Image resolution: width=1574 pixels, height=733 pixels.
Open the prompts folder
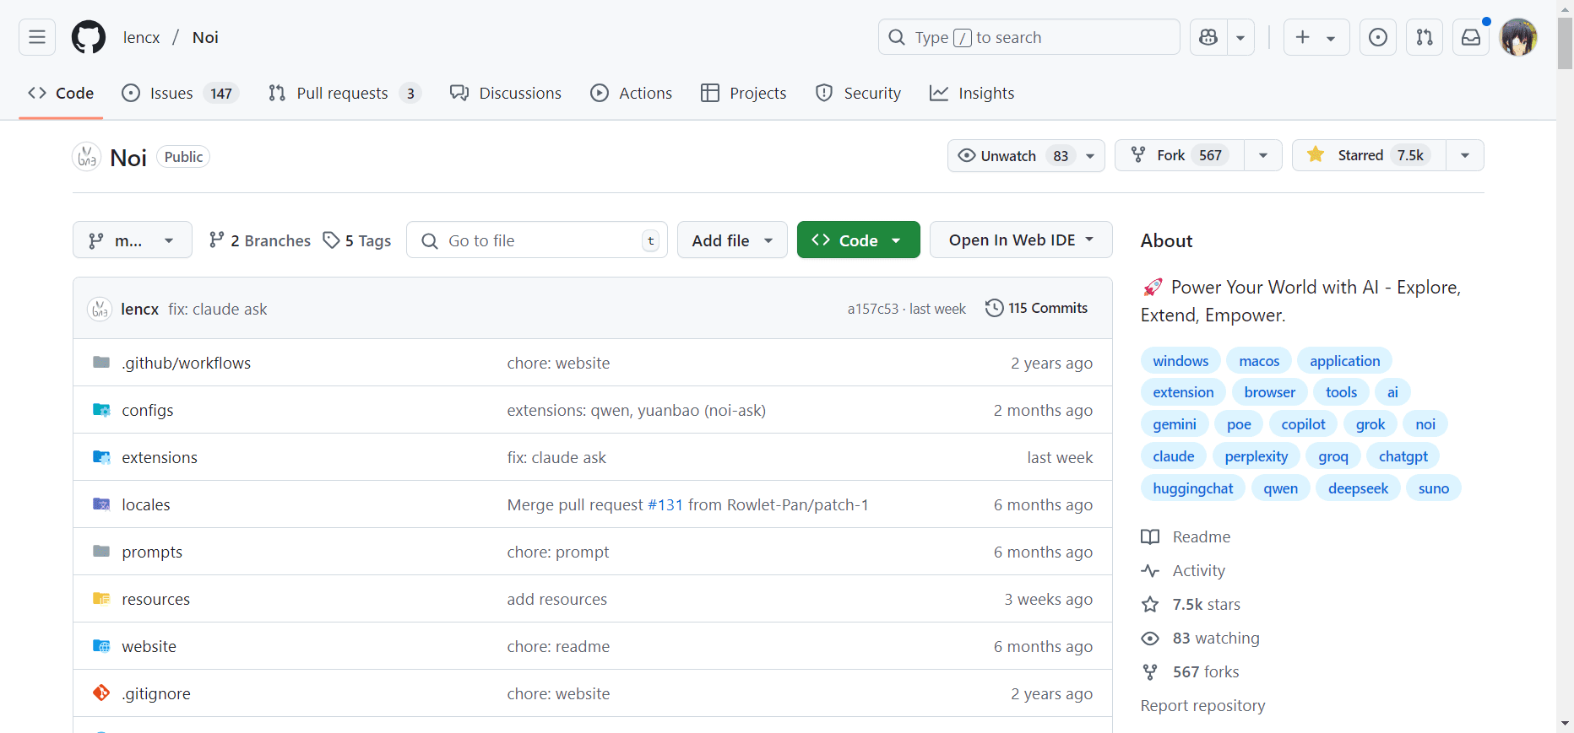[152, 552]
